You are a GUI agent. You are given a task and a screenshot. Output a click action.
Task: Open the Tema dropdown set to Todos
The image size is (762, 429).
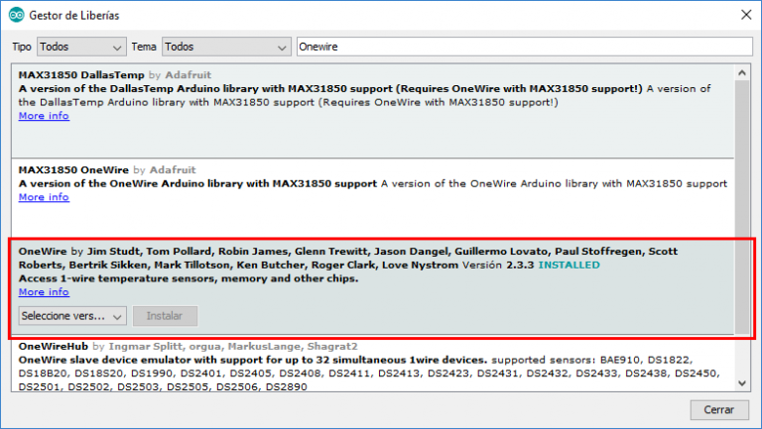(226, 47)
